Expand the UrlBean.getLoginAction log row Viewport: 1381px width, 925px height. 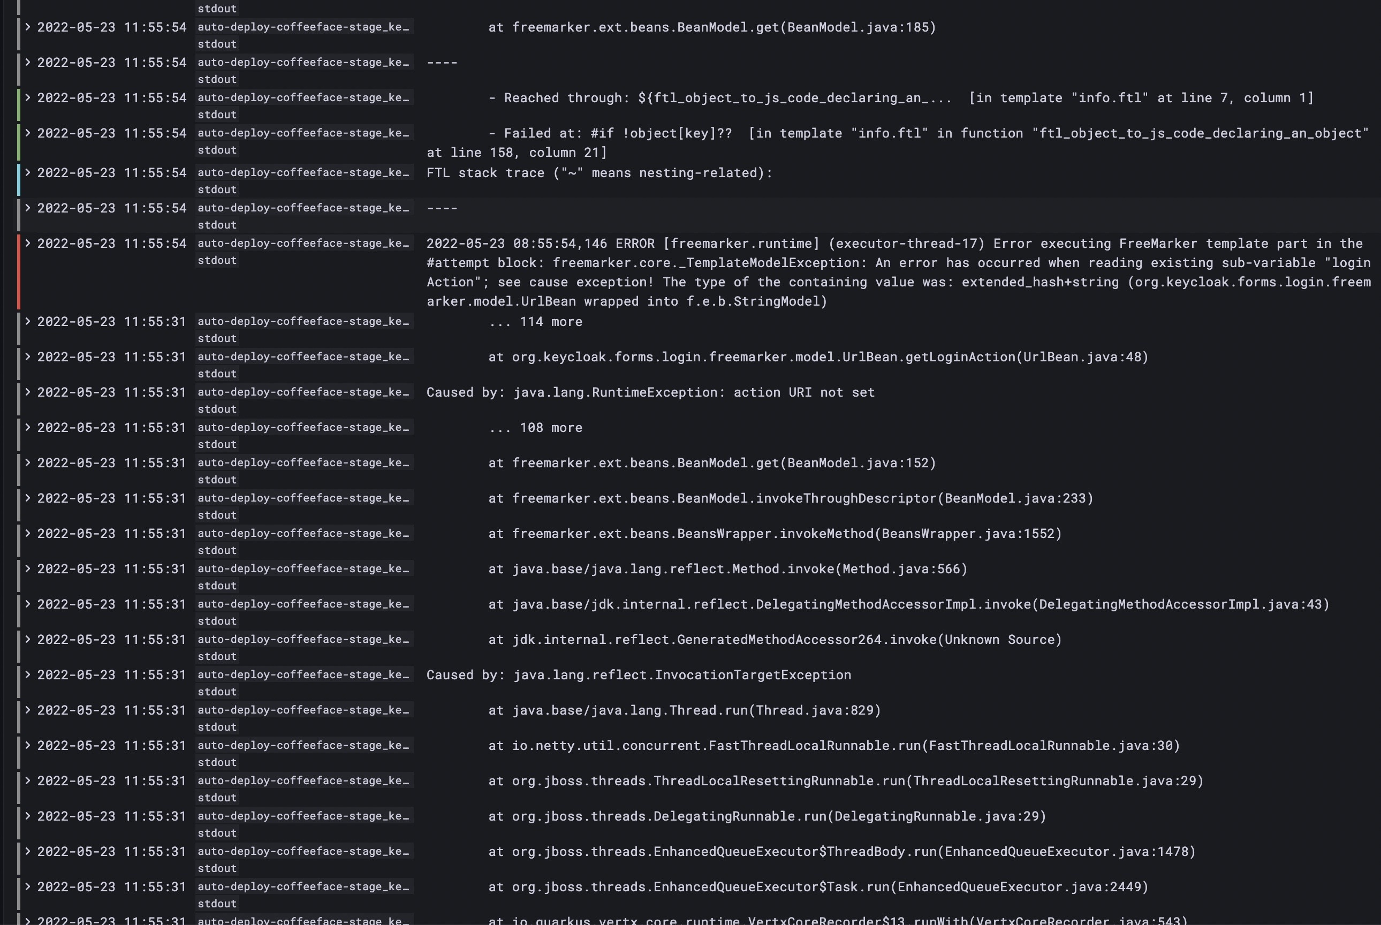click(x=28, y=357)
